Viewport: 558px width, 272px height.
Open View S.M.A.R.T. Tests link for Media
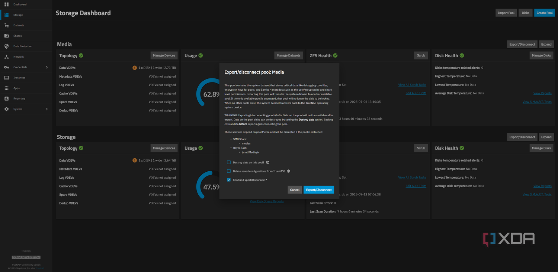[x=537, y=102]
